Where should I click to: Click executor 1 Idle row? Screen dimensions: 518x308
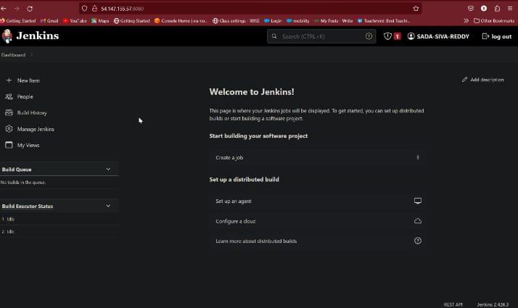pos(59,219)
